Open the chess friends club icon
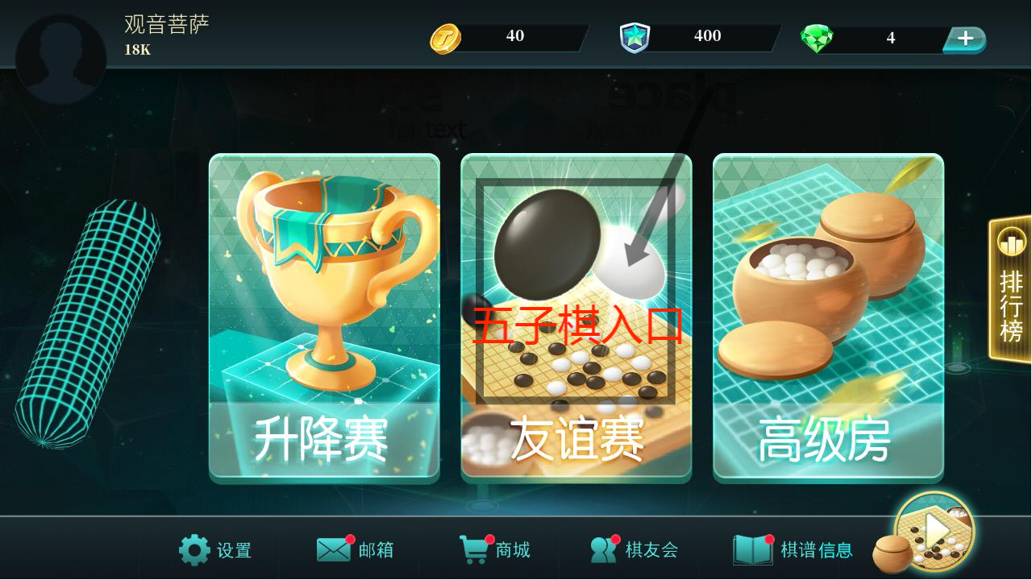The image size is (1032, 580). click(x=605, y=549)
